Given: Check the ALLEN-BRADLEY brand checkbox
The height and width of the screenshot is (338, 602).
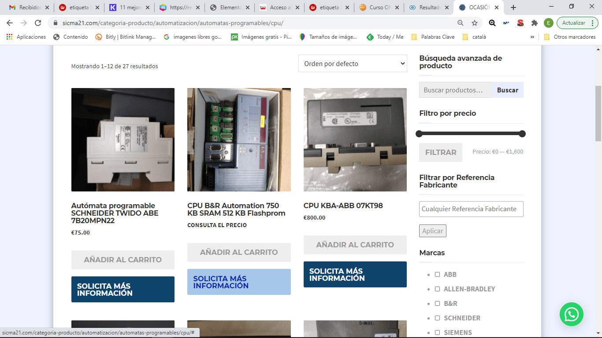Looking at the screenshot, I should coord(437,289).
